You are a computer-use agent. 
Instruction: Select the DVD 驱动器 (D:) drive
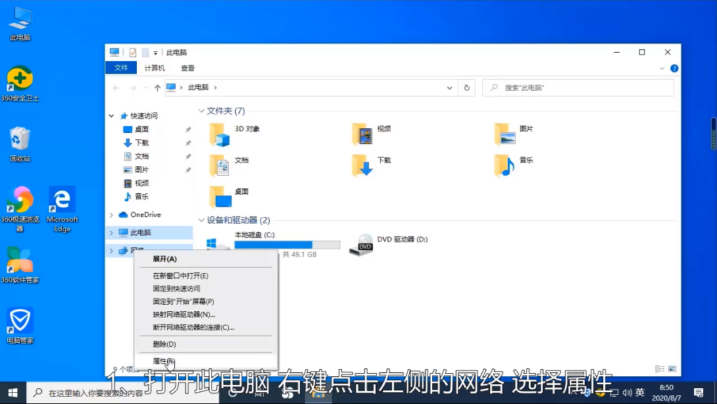pyautogui.click(x=389, y=245)
